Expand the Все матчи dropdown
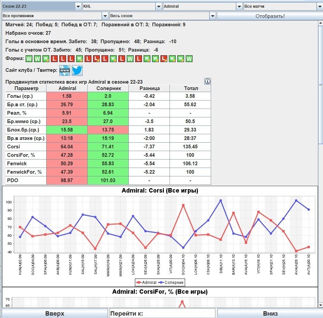This screenshot has width=323, height=318. tap(319, 6)
